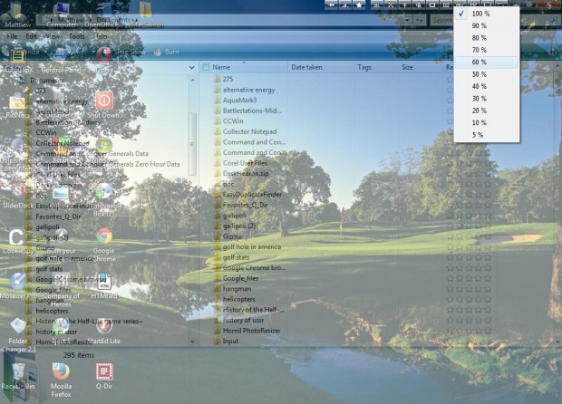Image resolution: width=562 pixels, height=404 pixels.
Task: Open the SliderDock desktop icon
Action: pos(17,195)
